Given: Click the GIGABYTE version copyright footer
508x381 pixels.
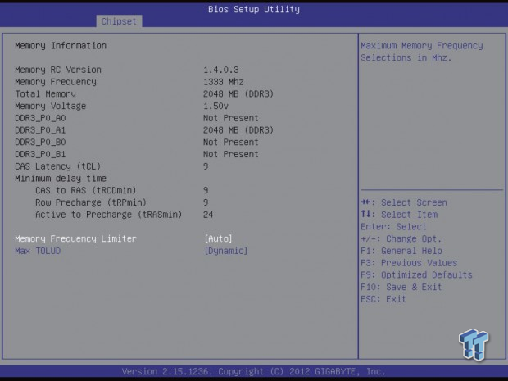Looking at the screenshot, I should 254,371.
